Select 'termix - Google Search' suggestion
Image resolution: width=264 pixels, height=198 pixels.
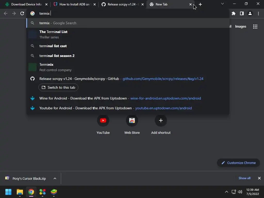pyautogui.click(x=128, y=23)
